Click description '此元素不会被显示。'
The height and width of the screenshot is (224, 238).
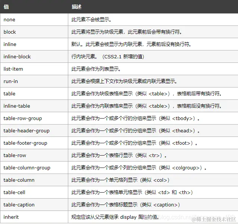point(91,19)
